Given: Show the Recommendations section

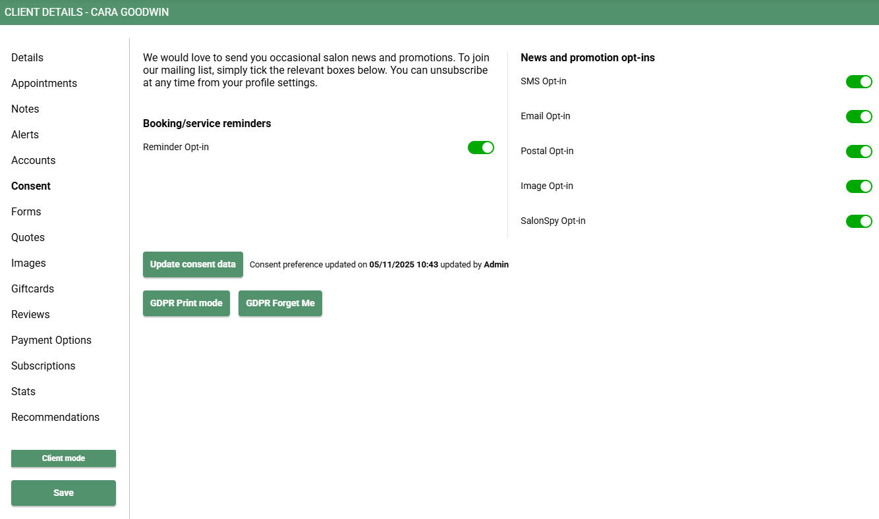Looking at the screenshot, I should point(55,418).
